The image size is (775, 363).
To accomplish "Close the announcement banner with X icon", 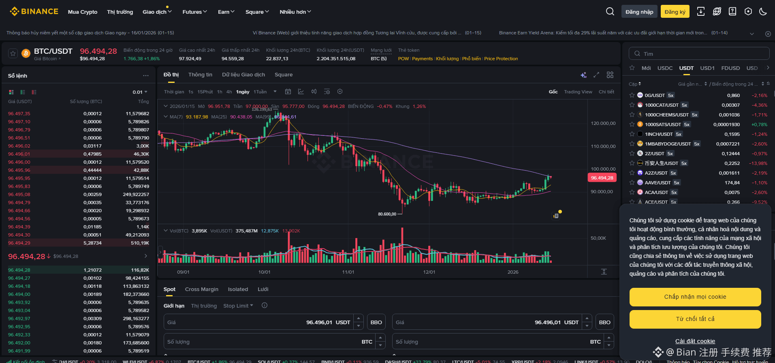I will pyautogui.click(x=768, y=34).
